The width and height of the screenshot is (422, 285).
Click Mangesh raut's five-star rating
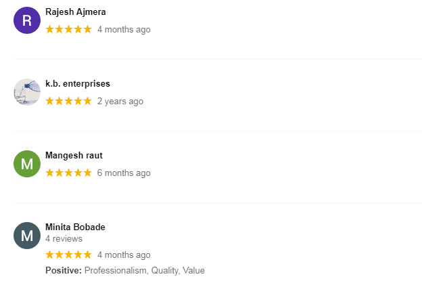pyautogui.click(x=68, y=173)
